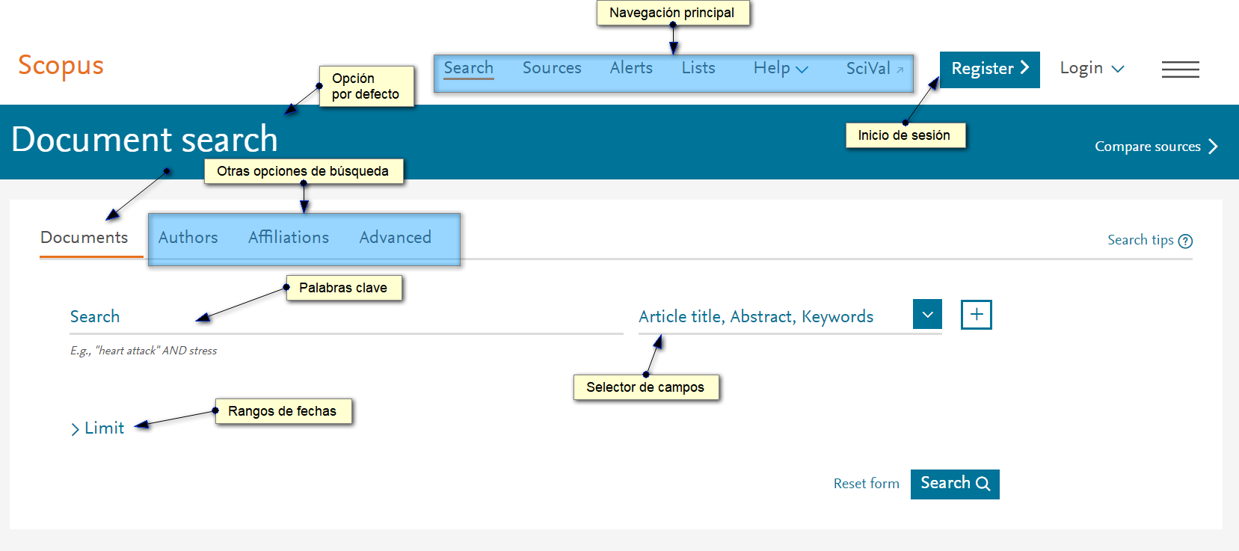1239x551 pixels.
Task: Open the Sources navigation item
Action: point(551,68)
